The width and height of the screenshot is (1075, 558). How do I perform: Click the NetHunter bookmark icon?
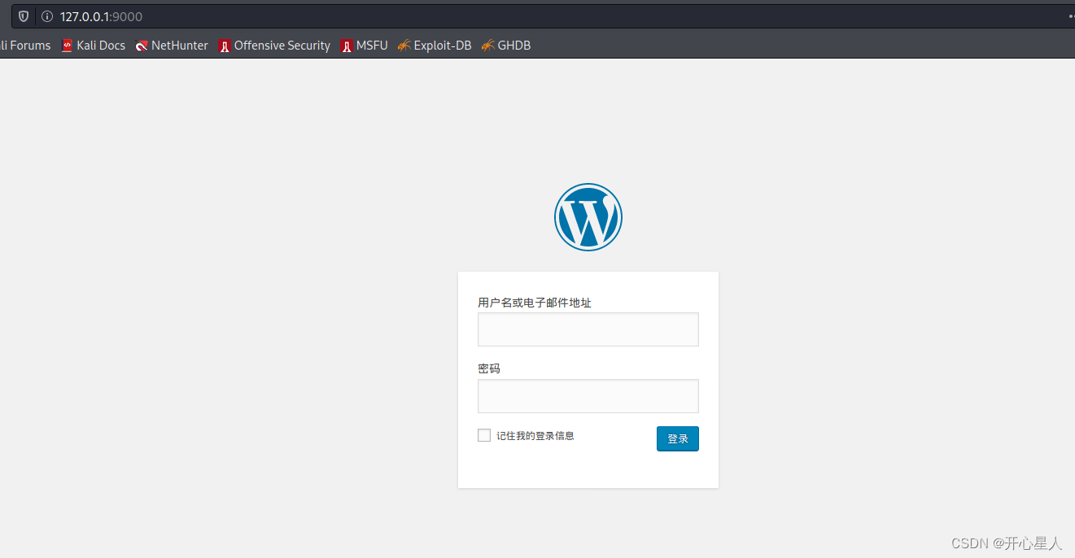142,46
